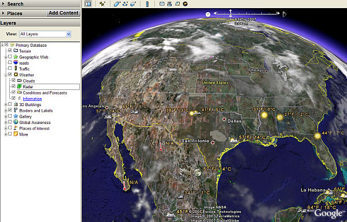Click the Layers panel header
This screenshot has width=347, height=222.
coord(40,23)
